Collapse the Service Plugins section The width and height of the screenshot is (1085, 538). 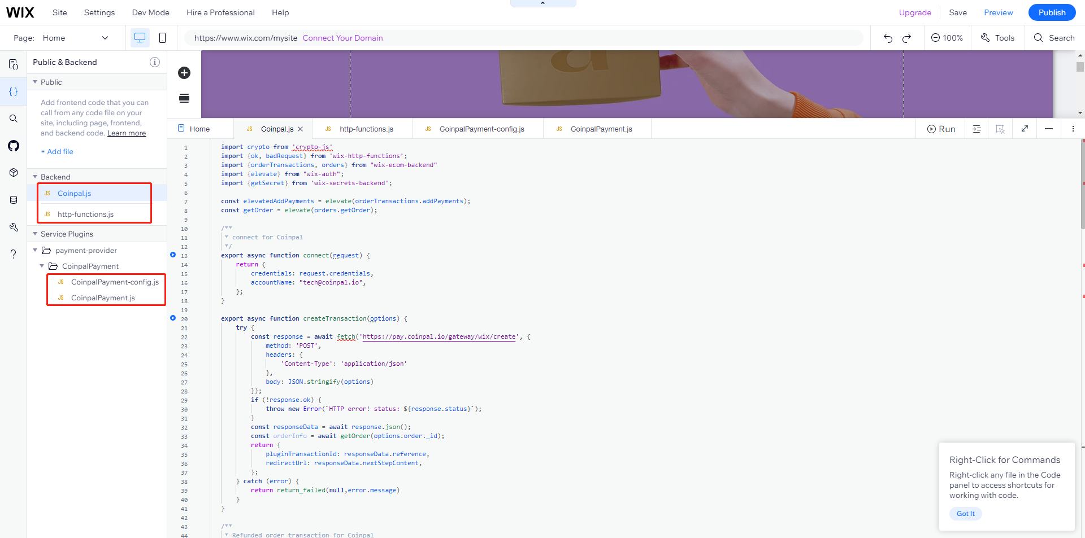35,234
